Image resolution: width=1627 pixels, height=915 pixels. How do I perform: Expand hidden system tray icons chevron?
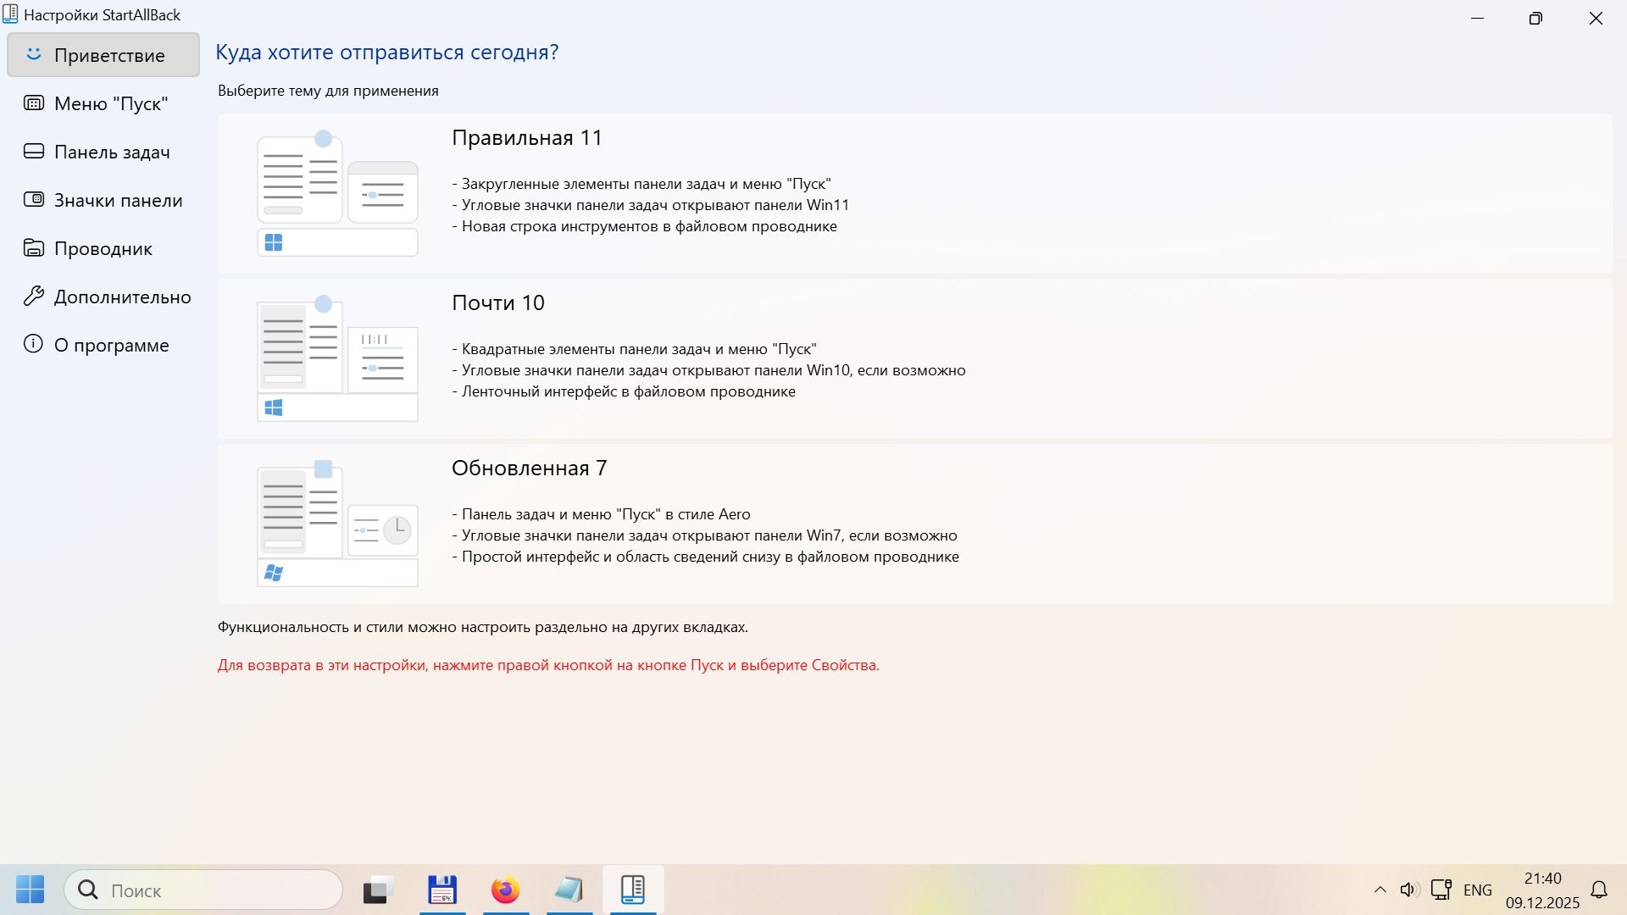tap(1380, 890)
